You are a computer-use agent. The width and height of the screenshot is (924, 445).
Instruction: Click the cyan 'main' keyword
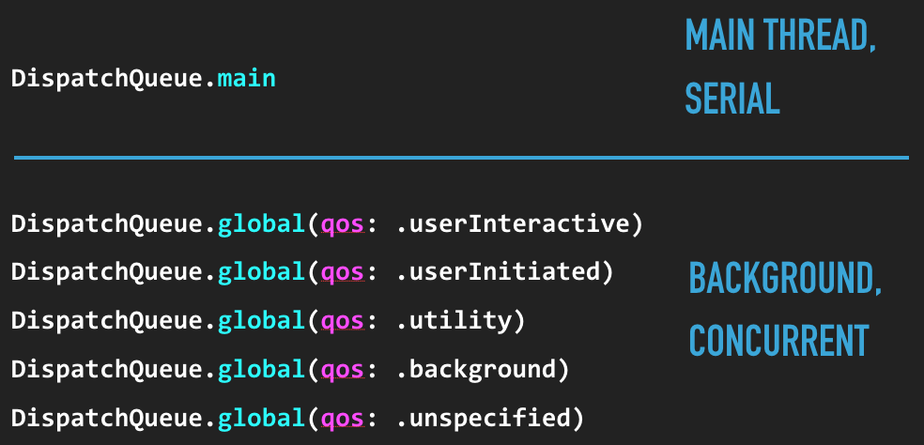click(x=246, y=78)
